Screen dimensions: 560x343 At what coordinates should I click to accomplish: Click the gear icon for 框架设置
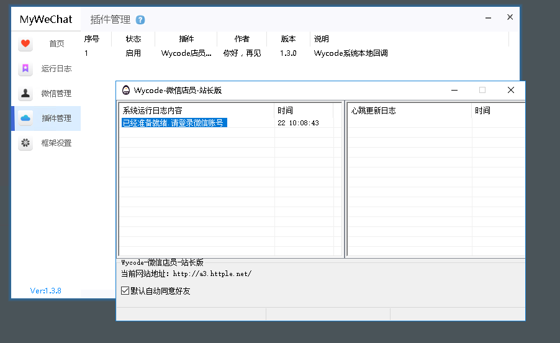point(25,143)
